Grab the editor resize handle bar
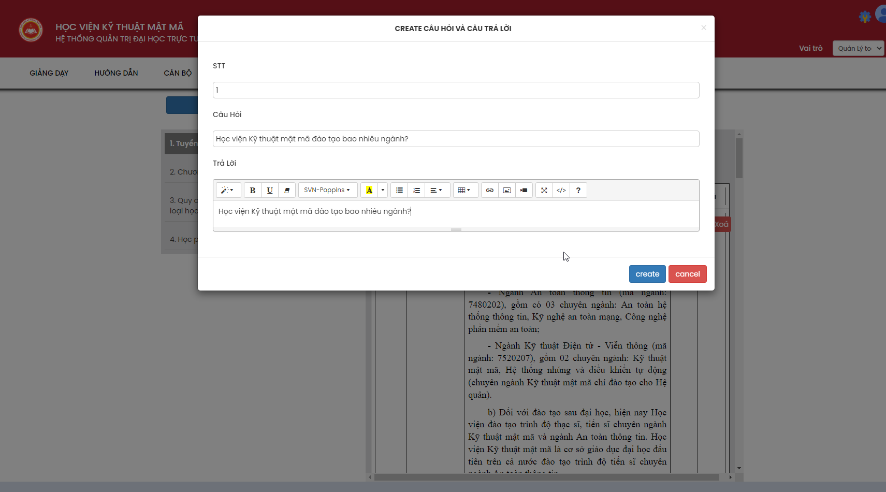The width and height of the screenshot is (886, 492). tap(456, 229)
